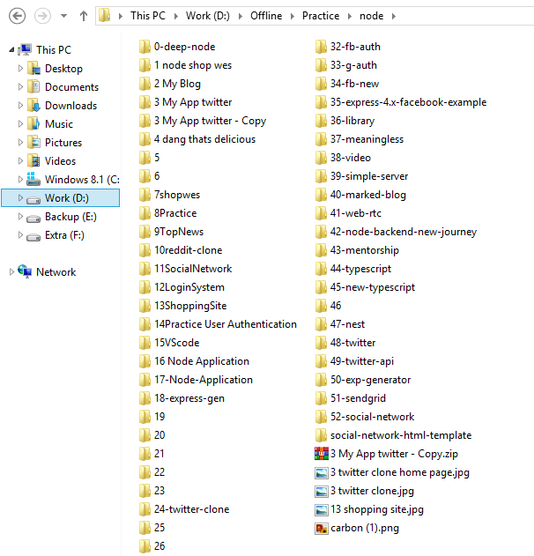Screen dimensions: 534x556
Task: Click the folder icon in the address bar
Action: (105, 15)
